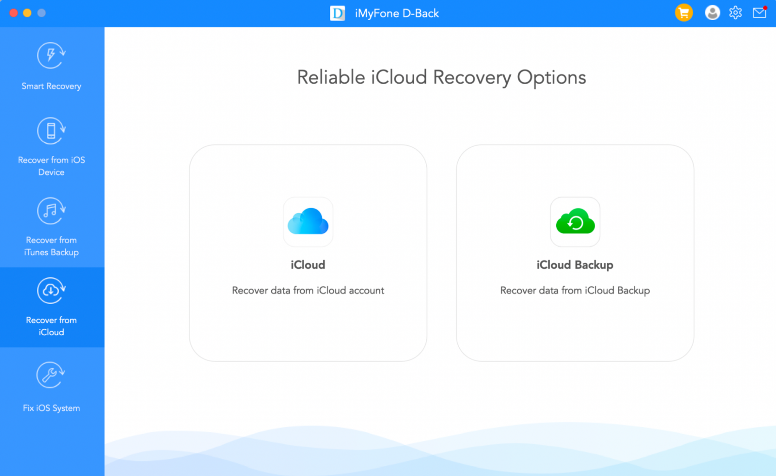This screenshot has width=776, height=476.
Task: Select Recover from iCloud sidebar icon
Action: tap(51, 290)
